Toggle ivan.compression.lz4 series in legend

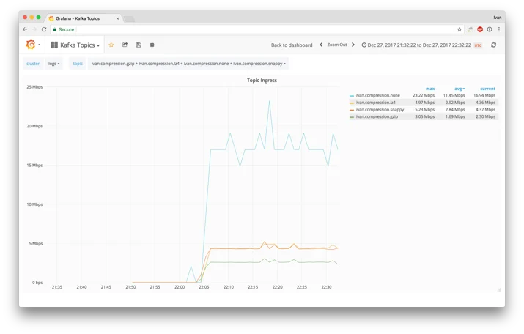376,103
